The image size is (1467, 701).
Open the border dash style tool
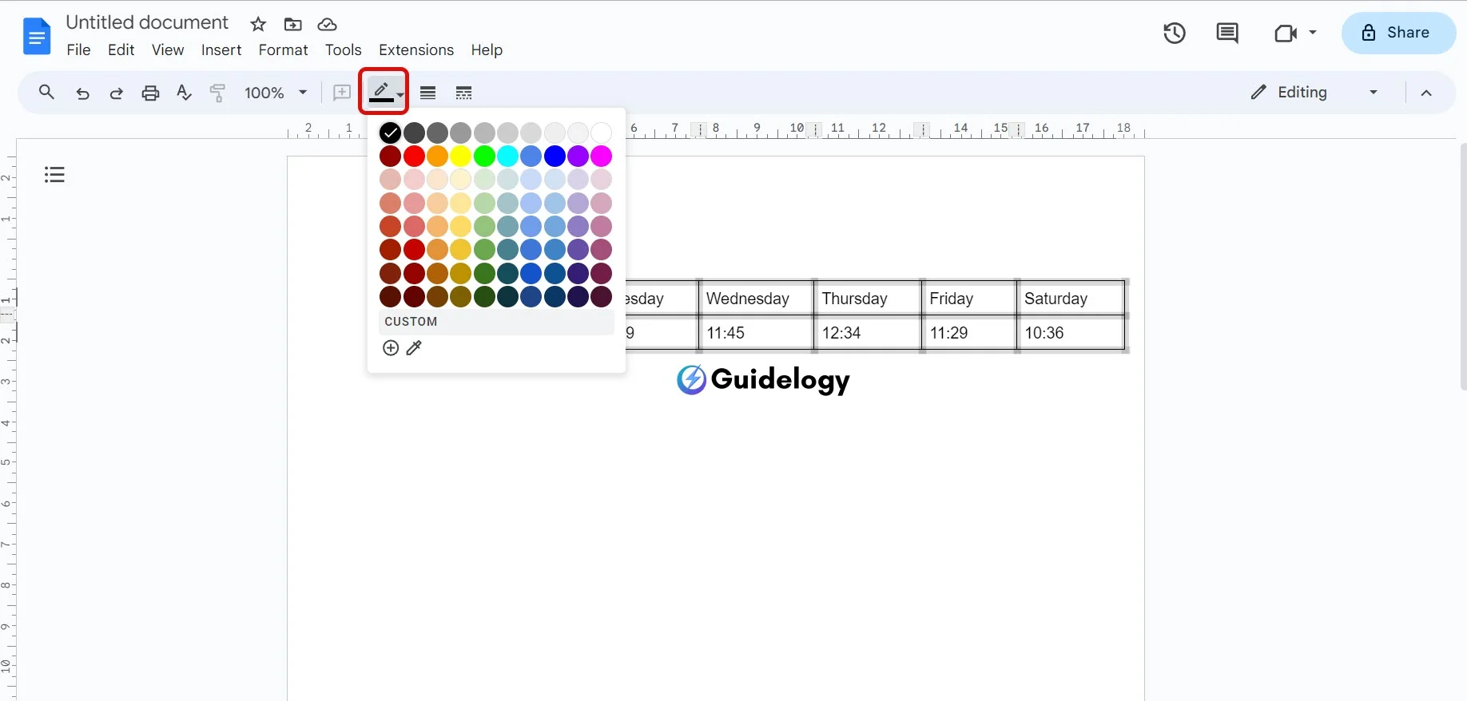(463, 93)
